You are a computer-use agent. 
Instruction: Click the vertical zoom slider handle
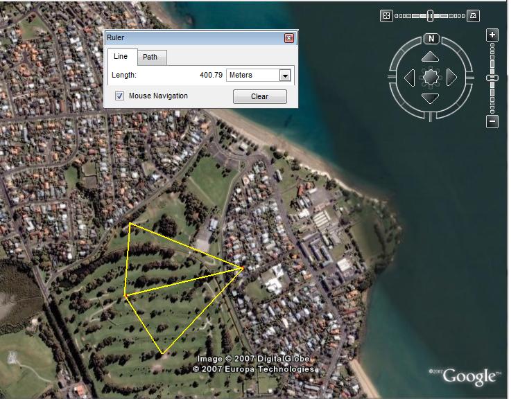(x=492, y=78)
